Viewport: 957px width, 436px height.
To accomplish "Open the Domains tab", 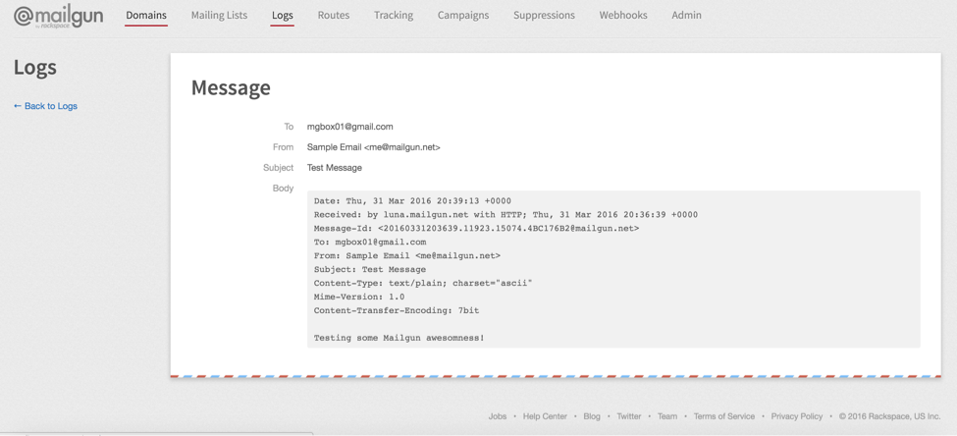I will pos(146,16).
